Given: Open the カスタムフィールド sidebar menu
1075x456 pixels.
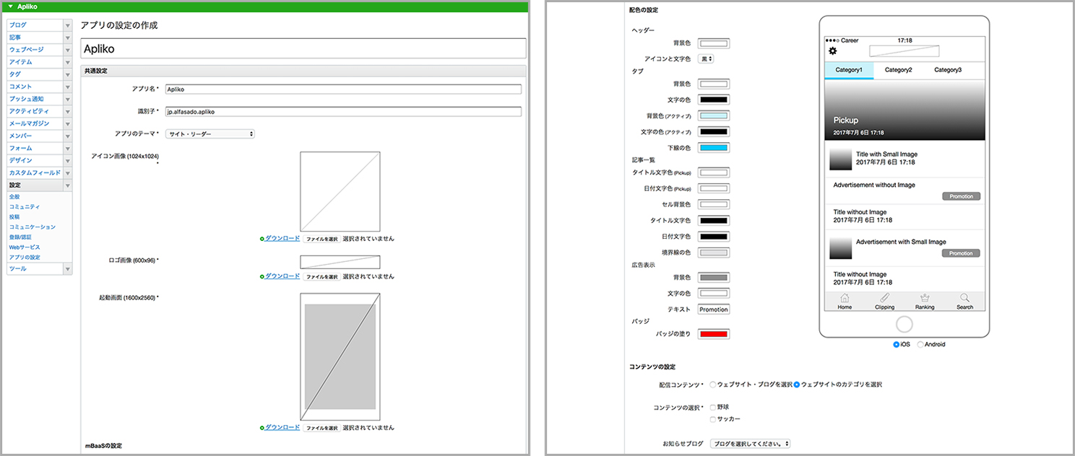Looking at the screenshot, I should (x=35, y=172).
